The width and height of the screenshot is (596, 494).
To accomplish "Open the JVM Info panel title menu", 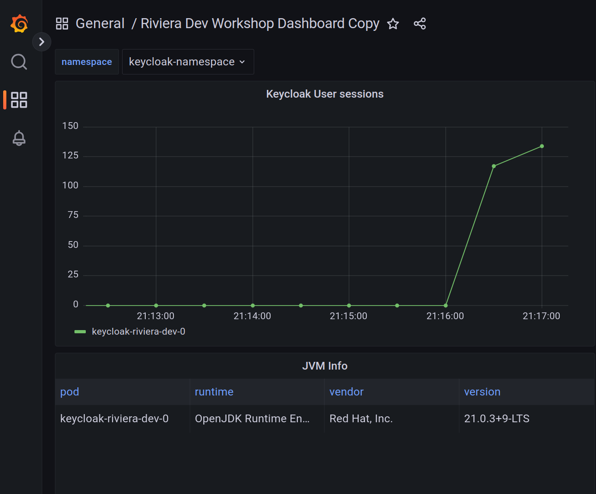I will [325, 366].
